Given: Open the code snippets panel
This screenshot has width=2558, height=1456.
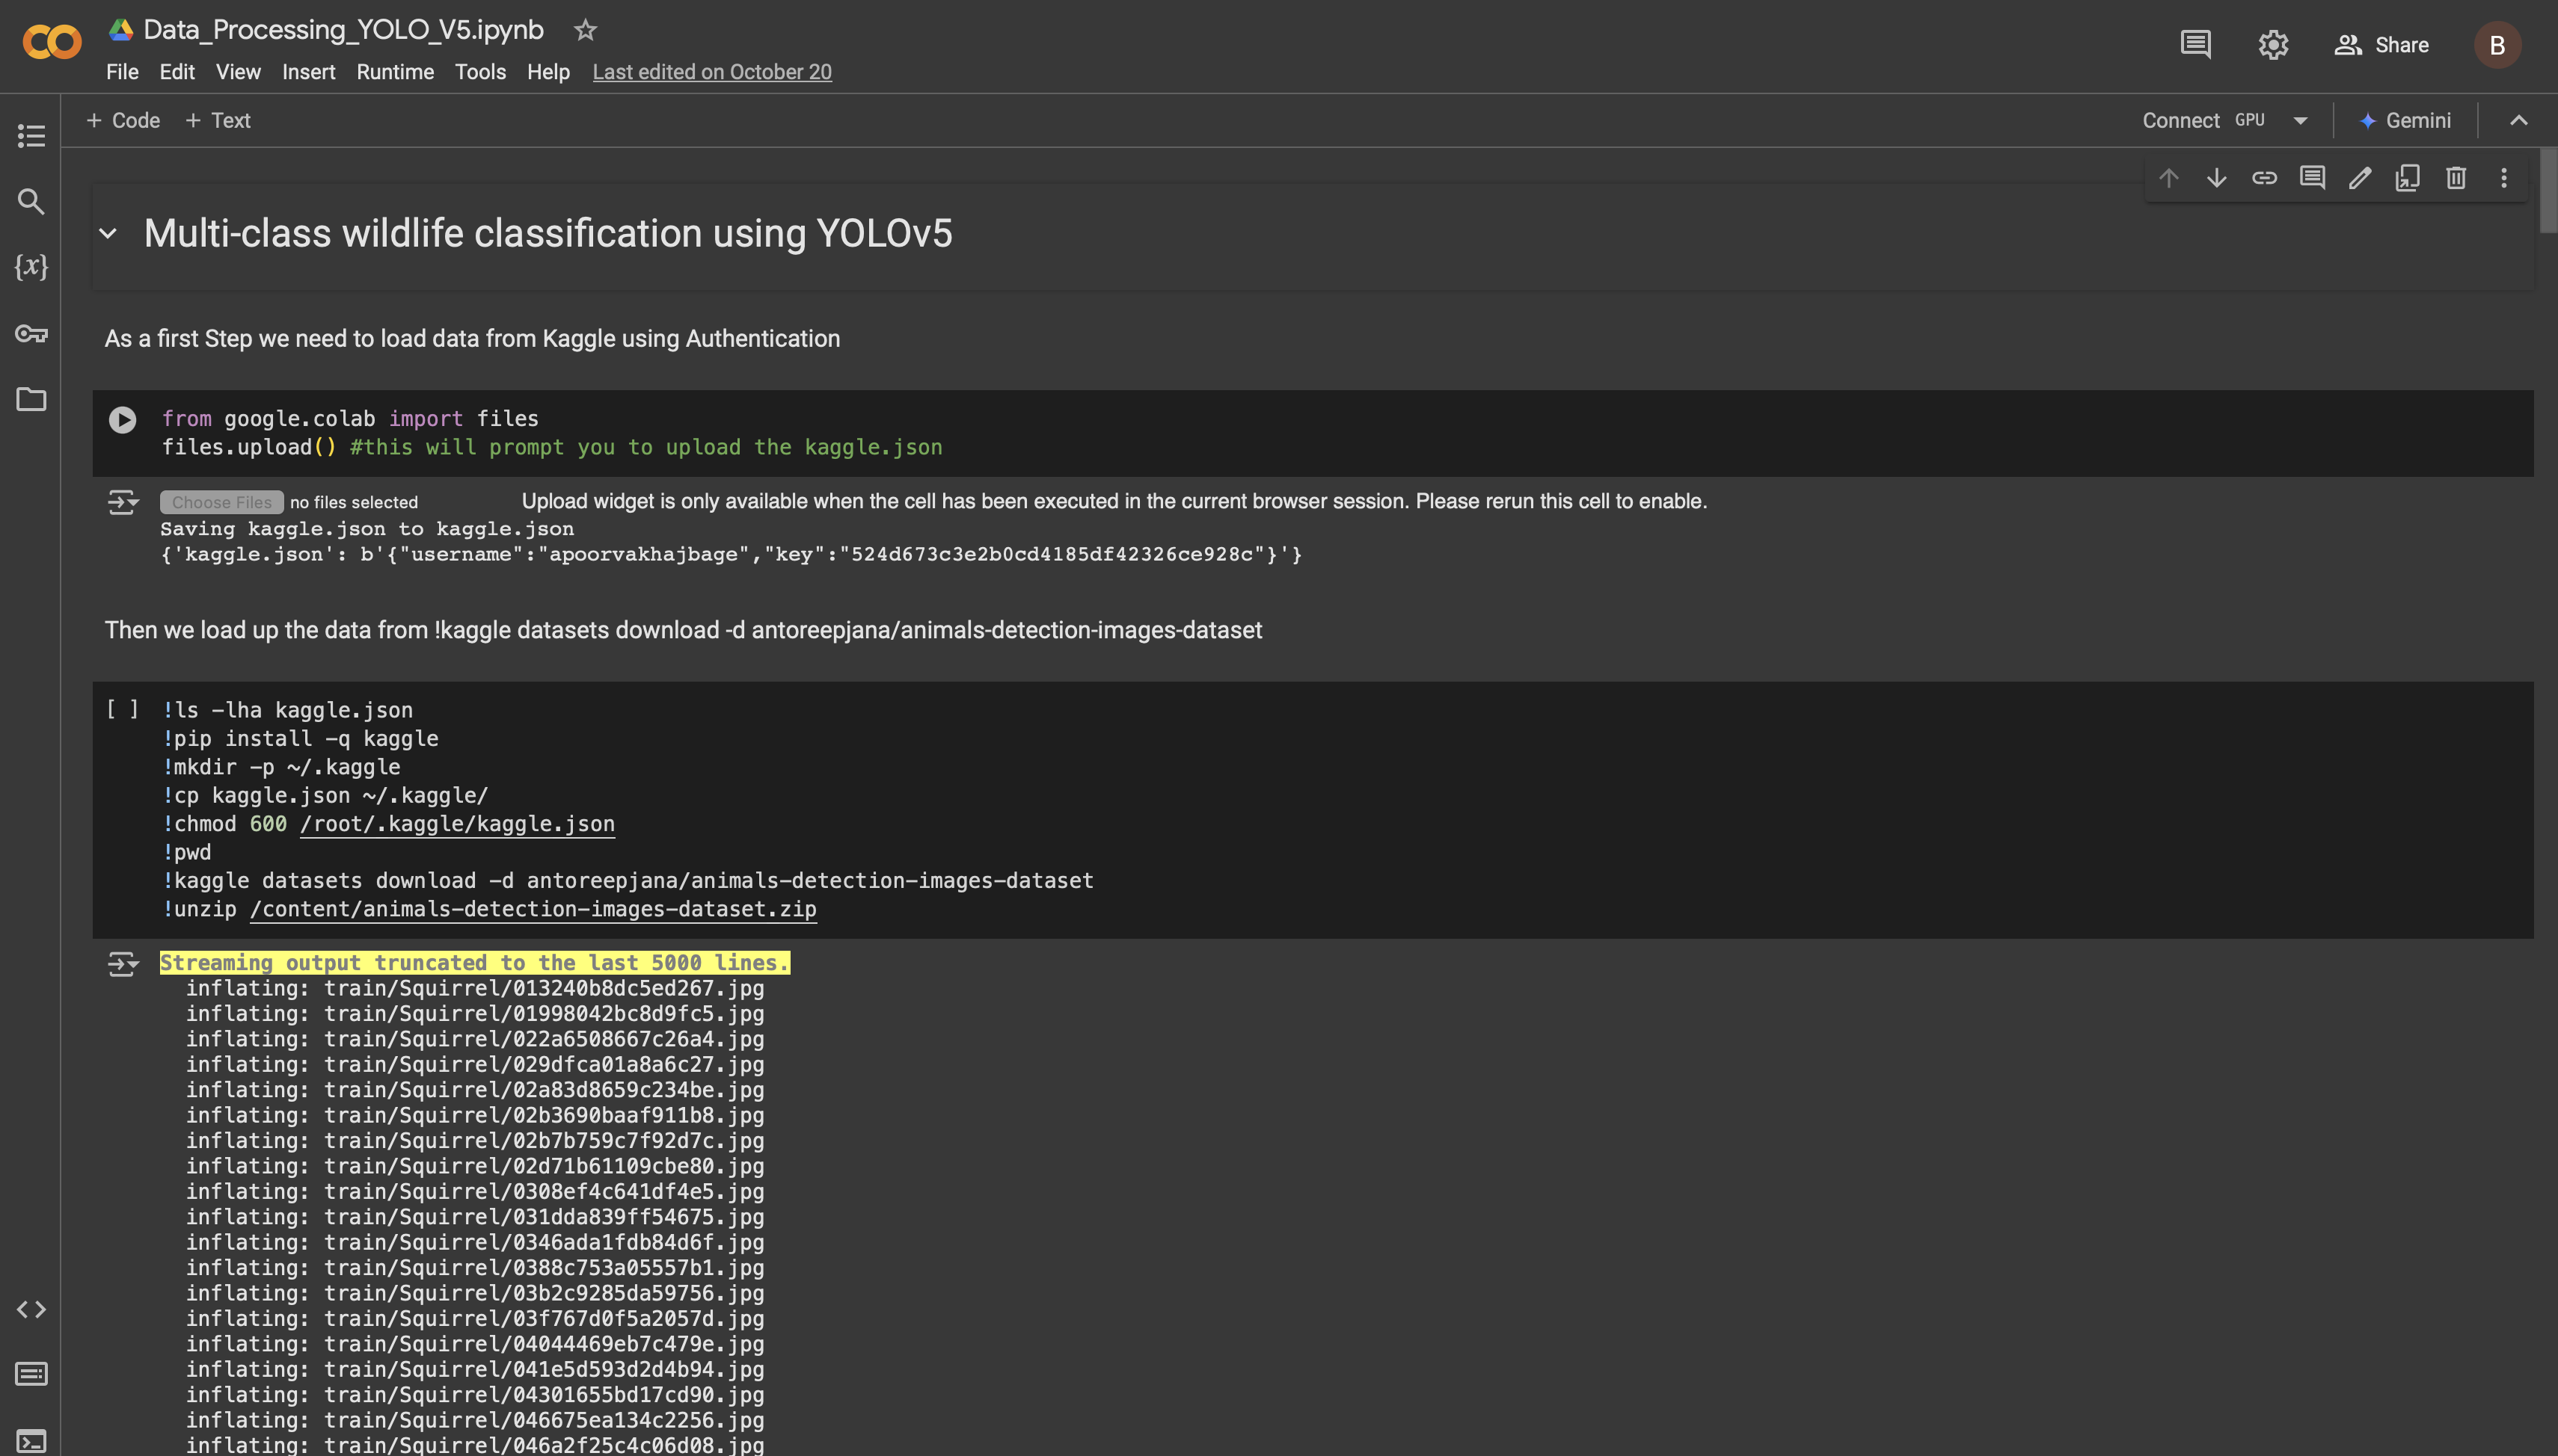Looking at the screenshot, I should click(31, 1308).
